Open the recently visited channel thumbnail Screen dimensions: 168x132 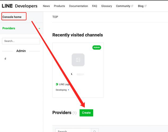tap(78, 60)
